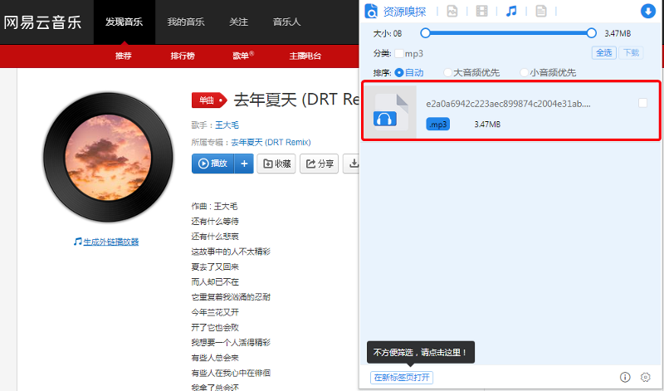Click the lyric line 夏去了又回来
This screenshot has height=391, width=664.
(215, 266)
